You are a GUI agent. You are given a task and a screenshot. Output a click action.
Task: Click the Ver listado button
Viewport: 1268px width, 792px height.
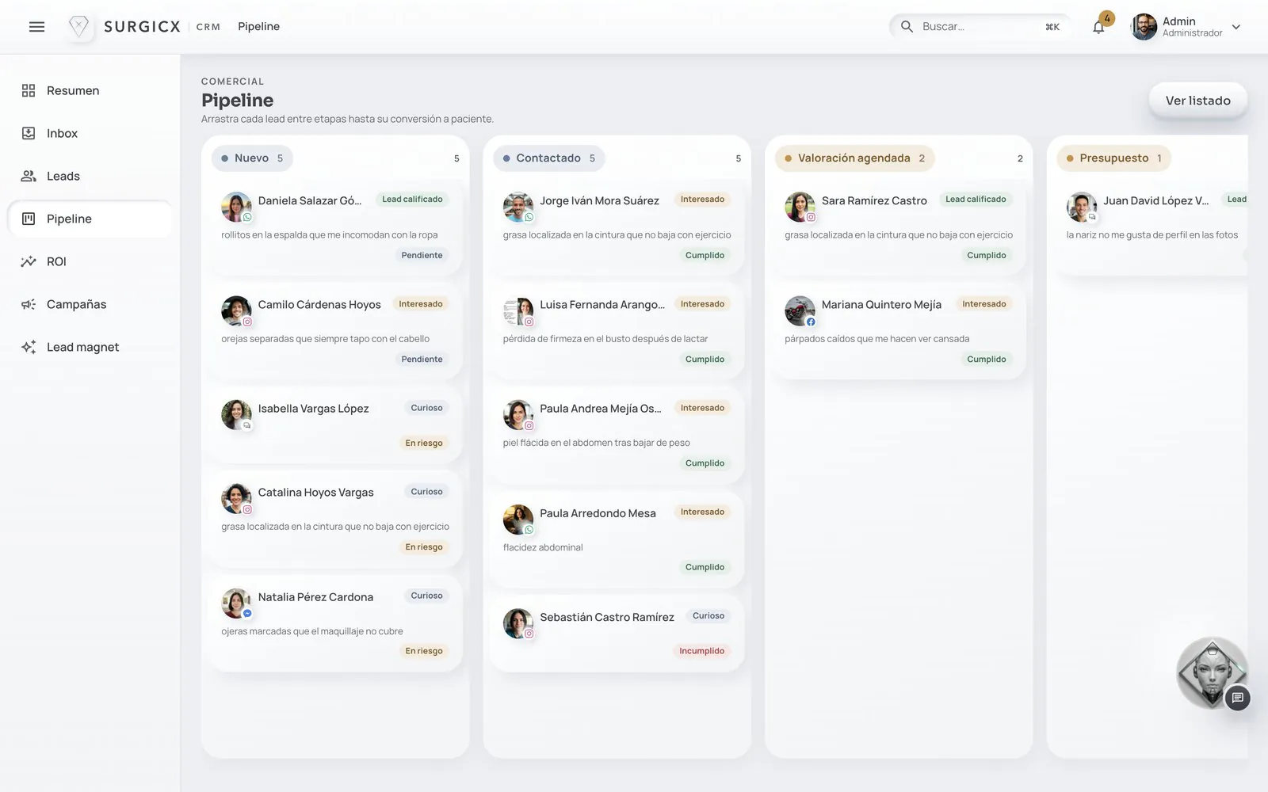pos(1197,101)
